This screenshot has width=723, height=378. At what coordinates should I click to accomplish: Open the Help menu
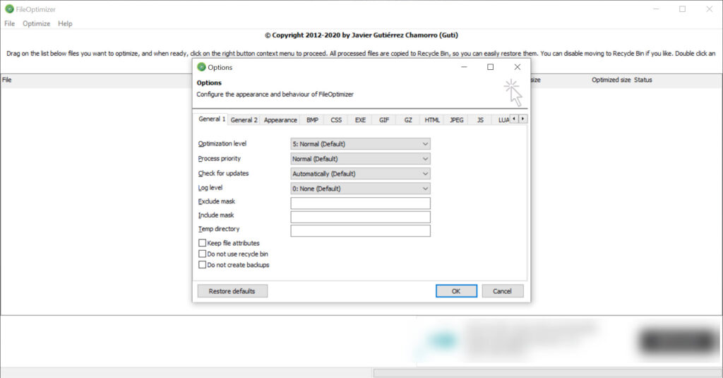(65, 23)
